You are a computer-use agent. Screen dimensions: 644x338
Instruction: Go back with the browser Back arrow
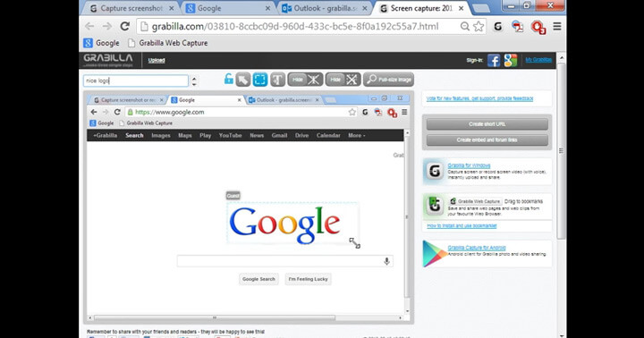coord(89,26)
